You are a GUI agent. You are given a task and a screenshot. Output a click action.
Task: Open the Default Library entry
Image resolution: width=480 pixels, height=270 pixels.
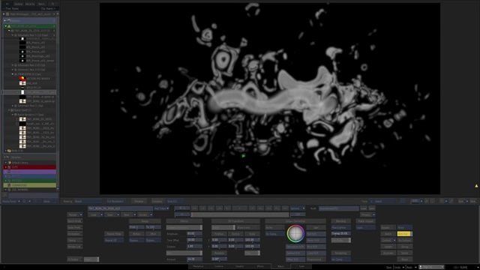pyautogui.click(x=20, y=163)
